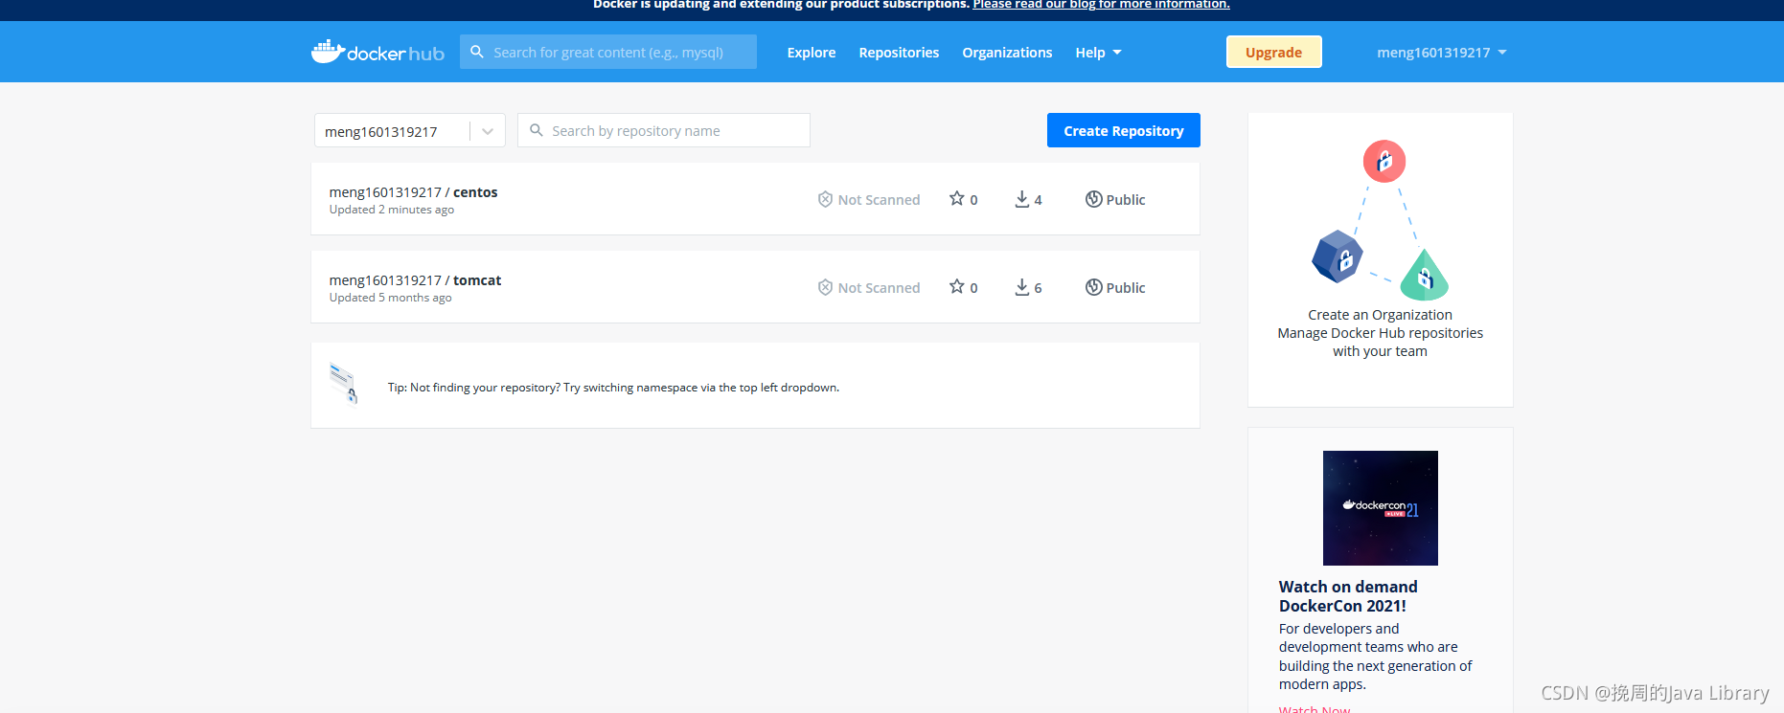The height and width of the screenshot is (713, 1784).
Task: Open the meng1601319217 / centos repository
Action: click(x=413, y=192)
